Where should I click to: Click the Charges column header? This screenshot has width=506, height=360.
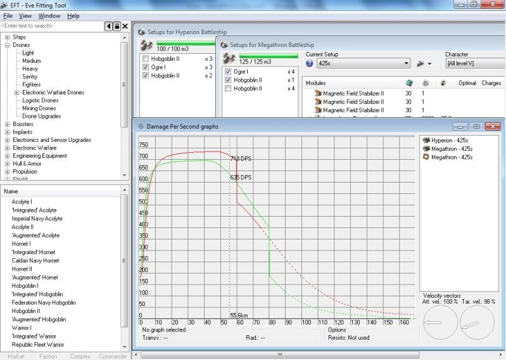(491, 83)
